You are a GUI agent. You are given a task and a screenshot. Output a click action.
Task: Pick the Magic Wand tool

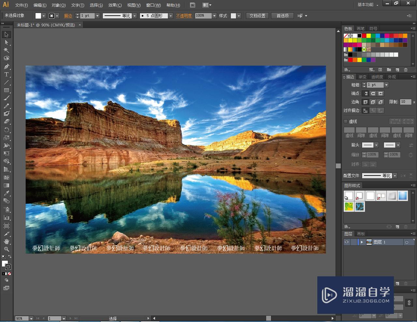(x=7, y=50)
